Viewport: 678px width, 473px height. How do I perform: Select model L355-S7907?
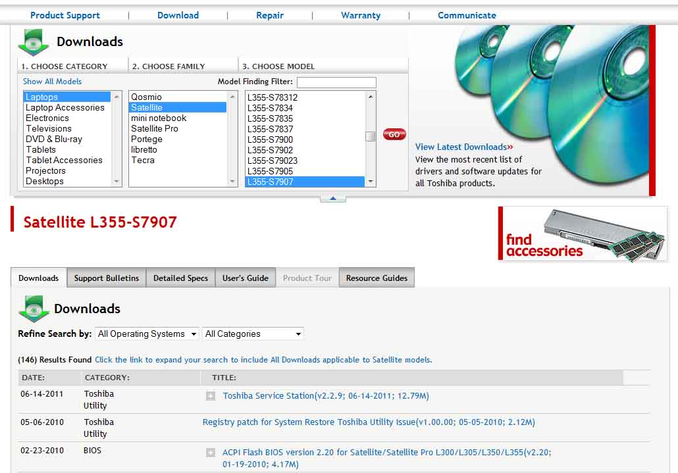click(305, 182)
